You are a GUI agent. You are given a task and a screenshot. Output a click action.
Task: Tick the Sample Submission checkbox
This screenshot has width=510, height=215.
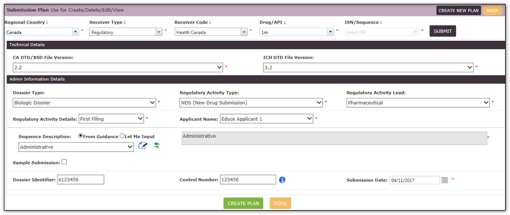point(64,162)
